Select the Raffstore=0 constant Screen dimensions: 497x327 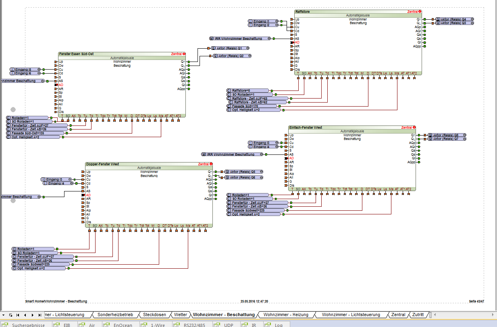[247, 90]
